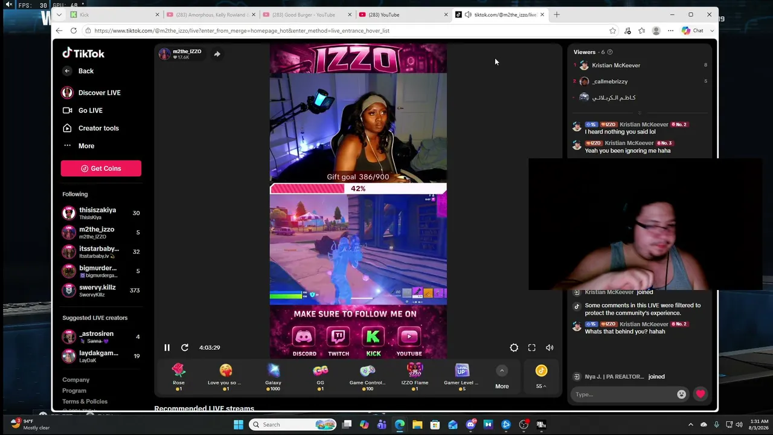This screenshot has width=773, height=435.
Task: Open suggested creator laydakgam
Action: [x=101, y=356]
